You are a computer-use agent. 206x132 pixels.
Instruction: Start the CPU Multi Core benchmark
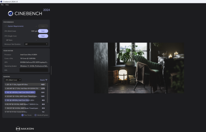(43, 31)
